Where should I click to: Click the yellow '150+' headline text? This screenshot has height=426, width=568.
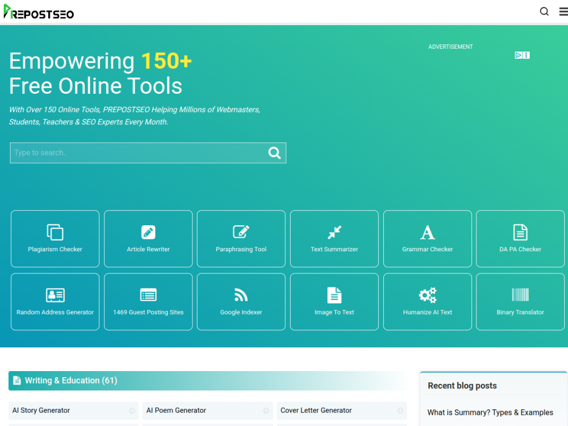coord(166,61)
